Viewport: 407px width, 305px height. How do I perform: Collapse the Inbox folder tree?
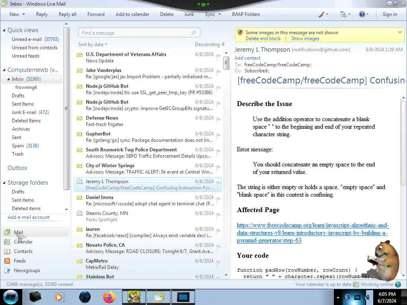point(8,79)
